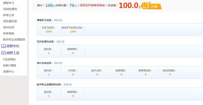Click 培训总结成绩 20.0 分 heading
The height and width of the screenshot is (105, 203).
click(x=49, y=63)
